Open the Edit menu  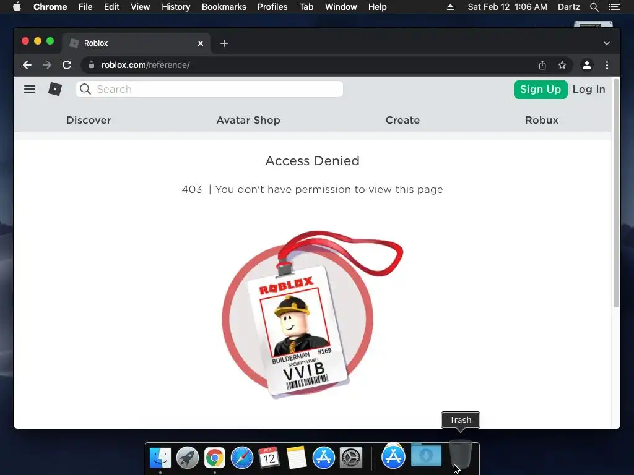(x=111, y=7)
